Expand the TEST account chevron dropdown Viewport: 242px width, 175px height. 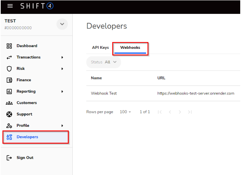pos(62,24)
